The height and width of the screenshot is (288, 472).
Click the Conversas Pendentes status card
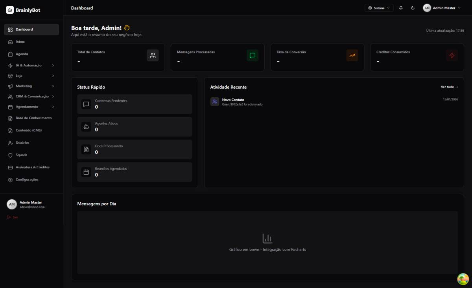coord(135,104)
